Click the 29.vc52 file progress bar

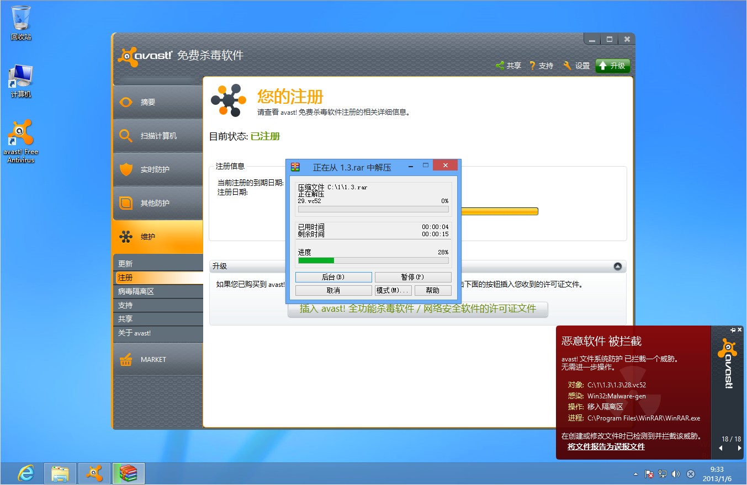(373, 209)
